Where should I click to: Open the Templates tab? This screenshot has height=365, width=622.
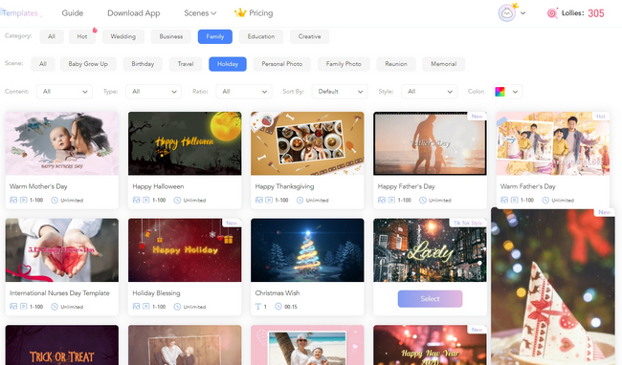[19, 13]
